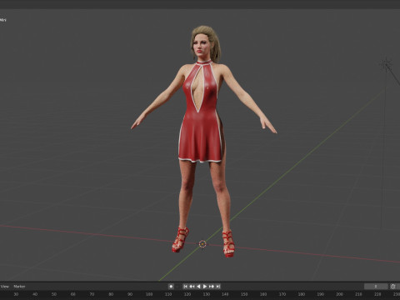Viewport: 400px width, 300px height.
Task: Set timeline to frame 180
Action: 302,294
